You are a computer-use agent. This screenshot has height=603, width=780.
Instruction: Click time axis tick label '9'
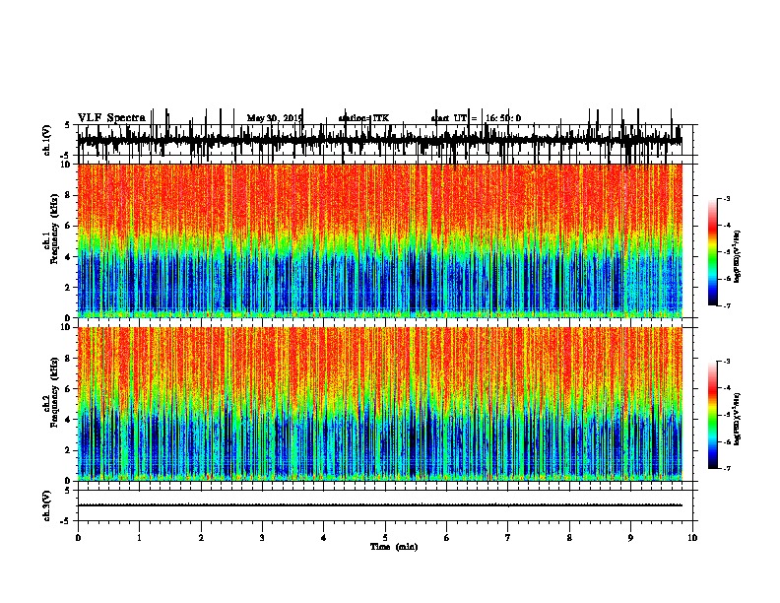(x=630, y=537)
